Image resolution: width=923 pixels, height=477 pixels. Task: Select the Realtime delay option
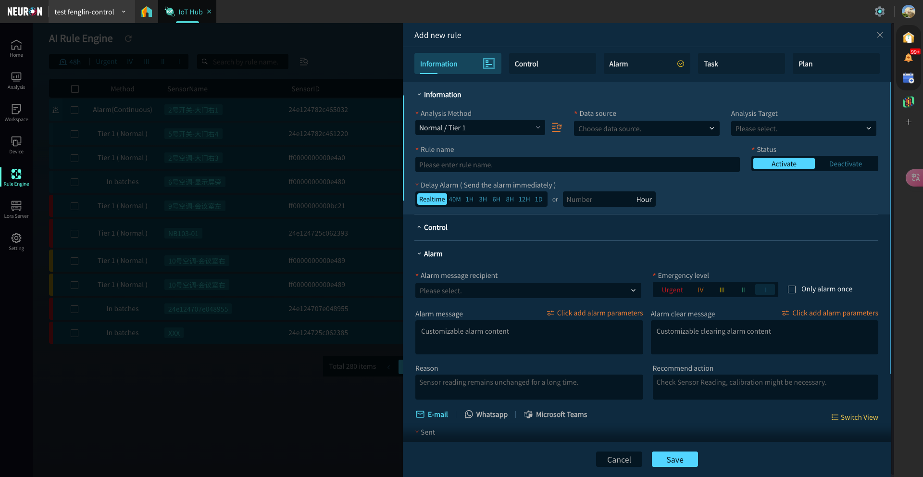tap(432, 199)
